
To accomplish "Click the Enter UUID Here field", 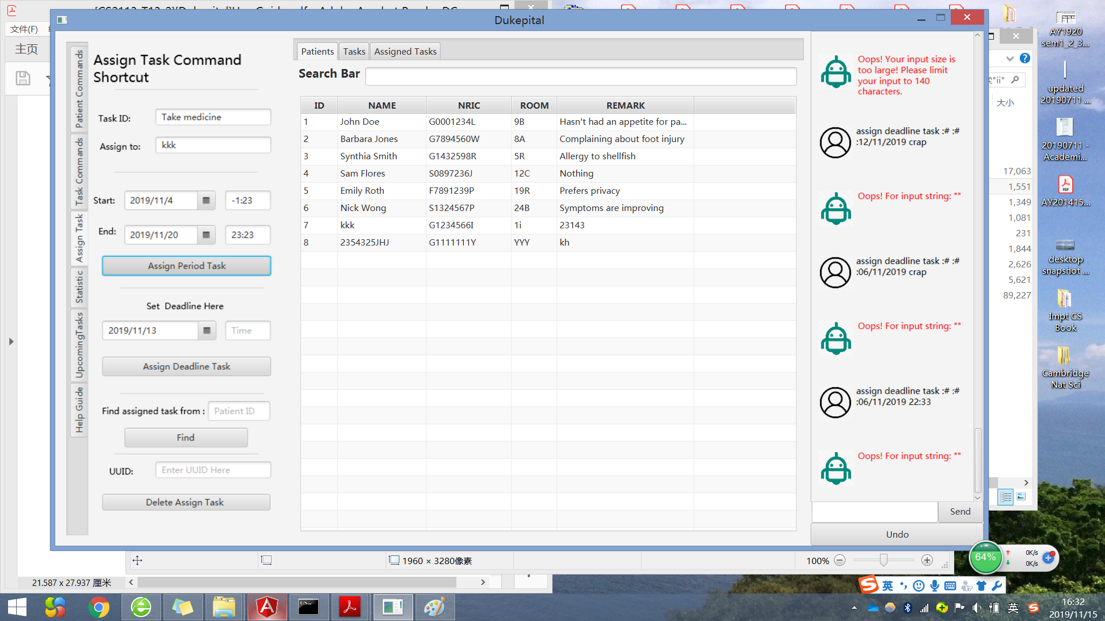I will [x=213, y=470].
